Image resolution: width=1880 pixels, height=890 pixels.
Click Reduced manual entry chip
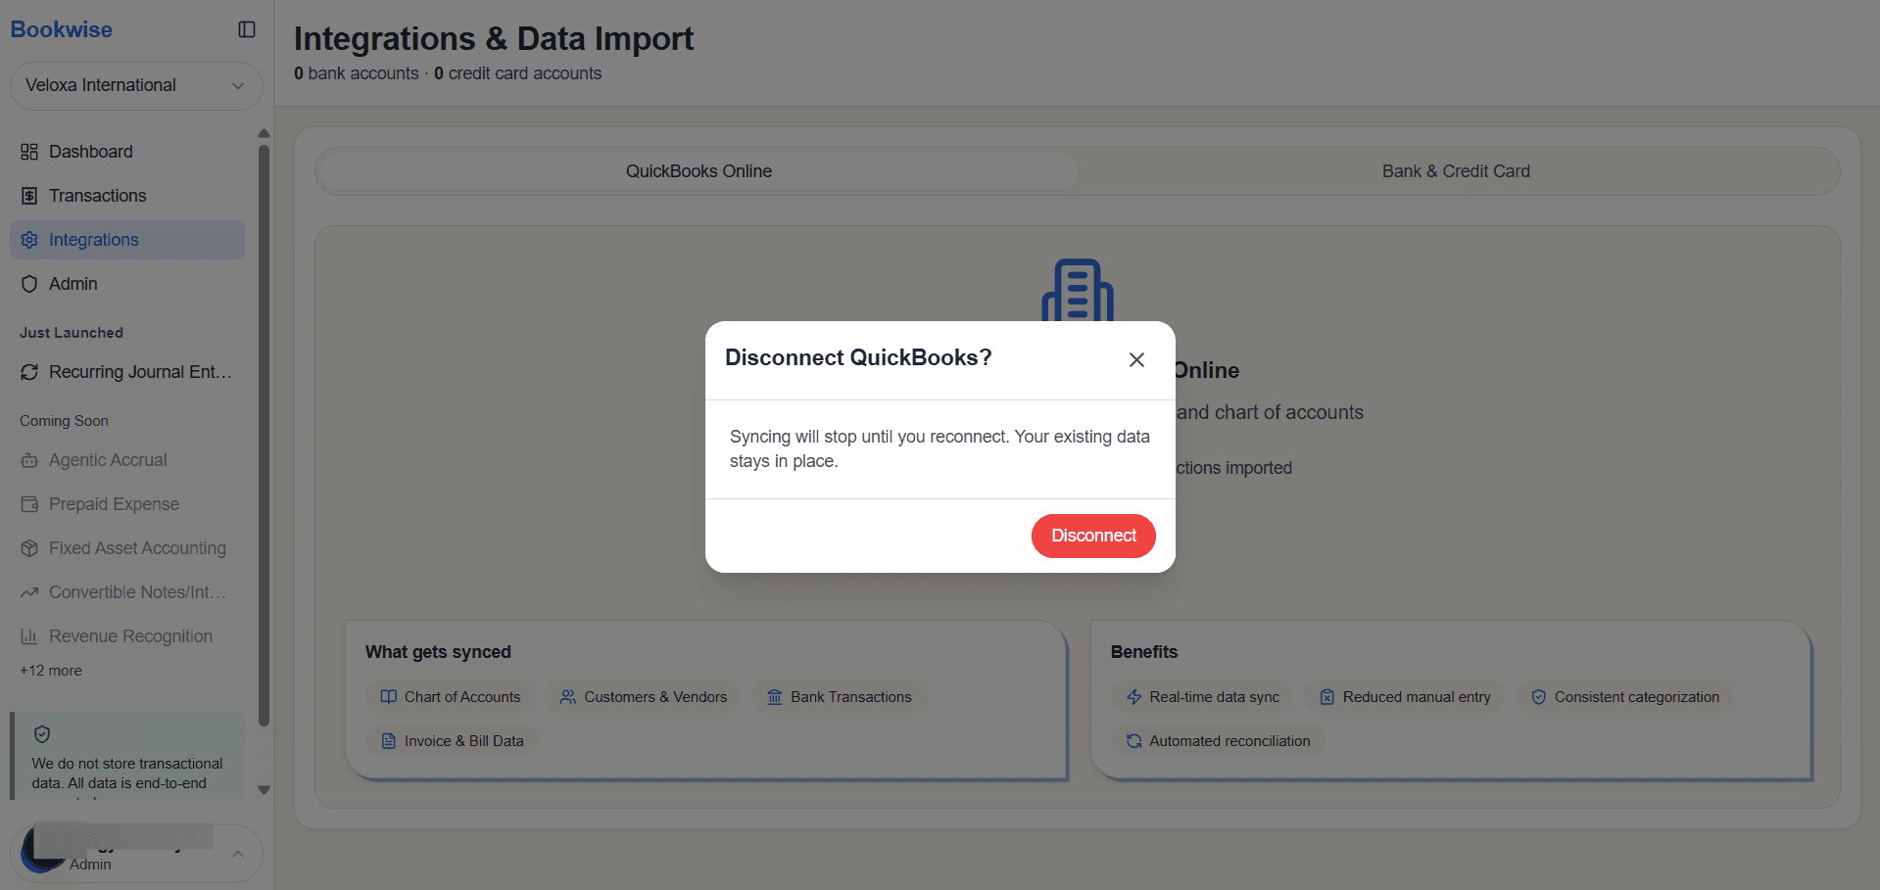pyautogui.click(x=1405, y=697)
